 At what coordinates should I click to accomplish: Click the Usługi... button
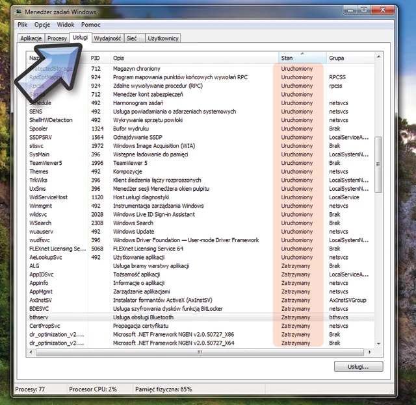click(x=358, y=367)
